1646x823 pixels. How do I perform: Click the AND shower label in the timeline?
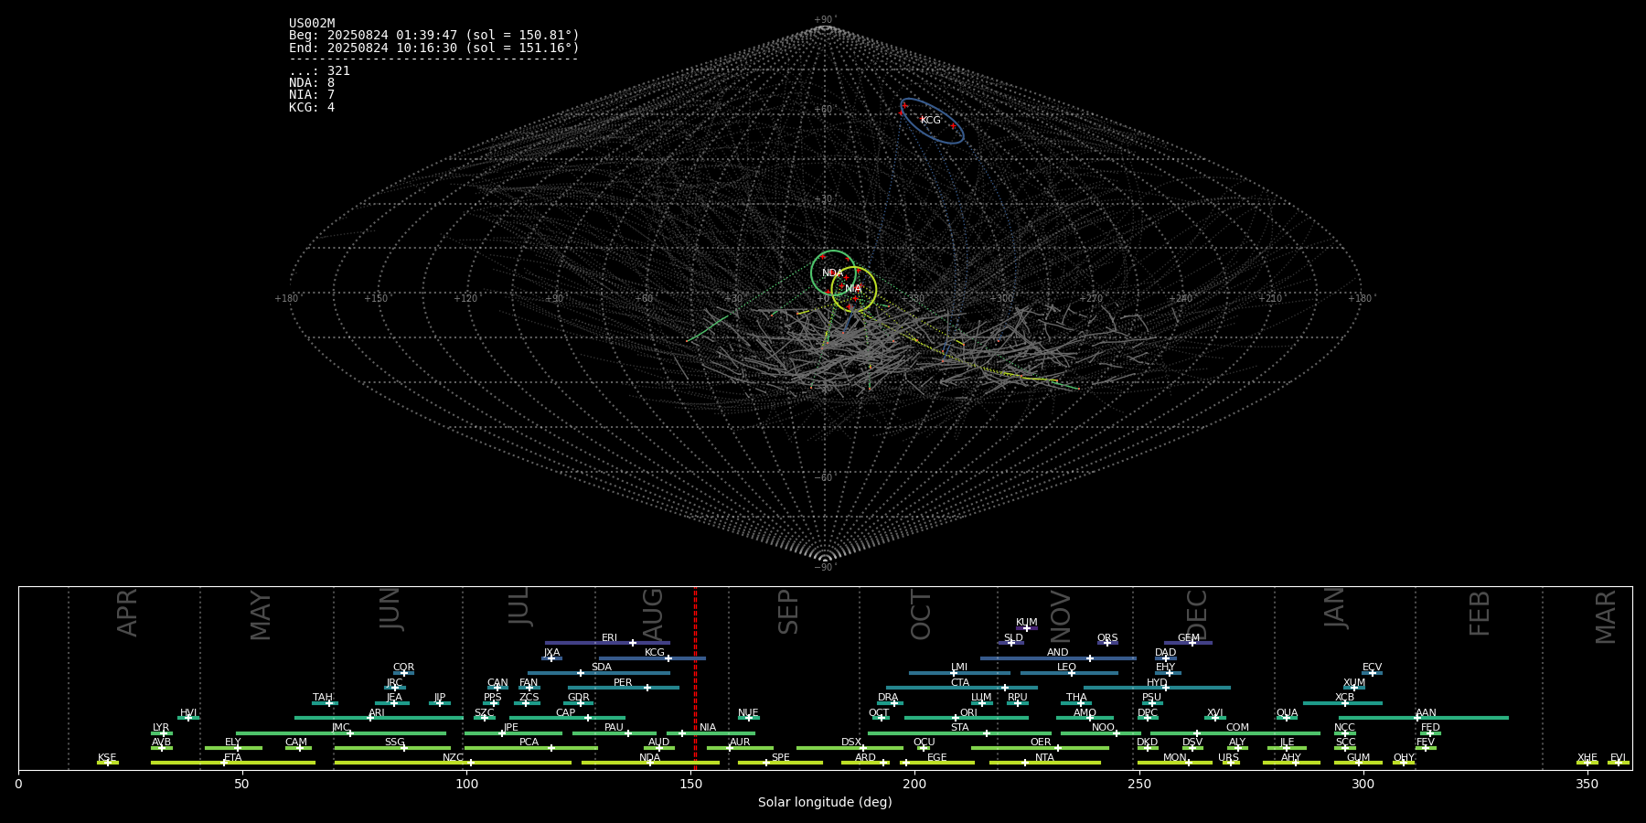click(1058, 653)
